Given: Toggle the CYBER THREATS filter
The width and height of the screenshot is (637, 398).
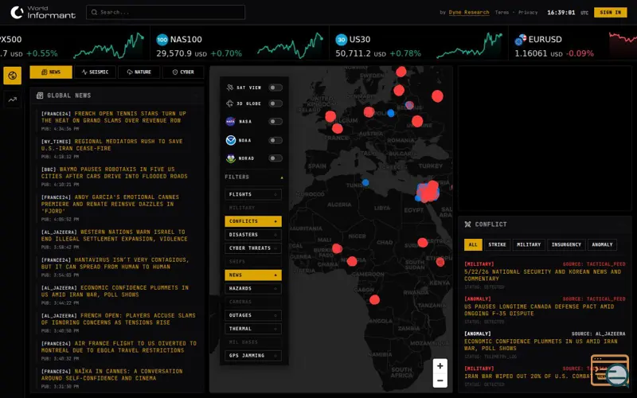Looking at the screenshot, I should (252, 248).
